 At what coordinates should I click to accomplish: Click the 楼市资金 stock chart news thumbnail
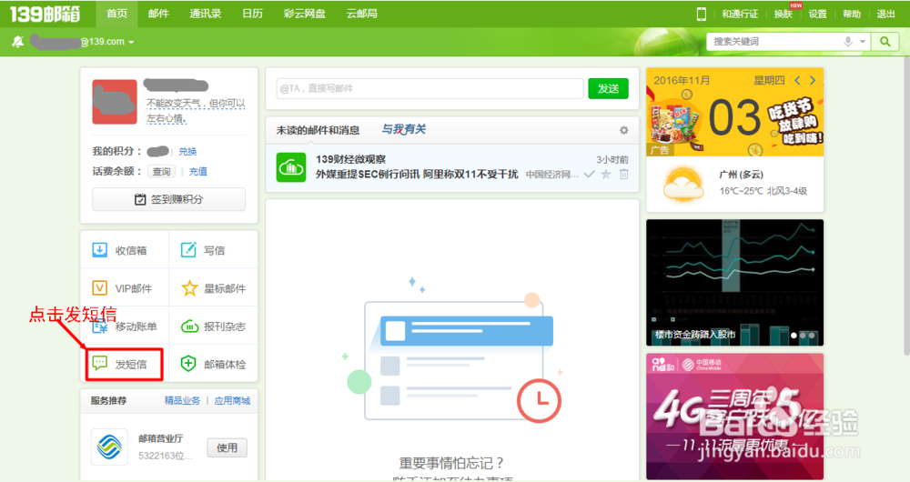click(734, 283)
